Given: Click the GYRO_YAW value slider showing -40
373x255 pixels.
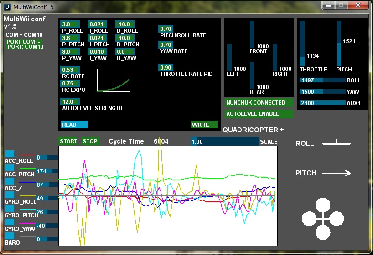Looking at the screenshot, I should tap(47, 225).
